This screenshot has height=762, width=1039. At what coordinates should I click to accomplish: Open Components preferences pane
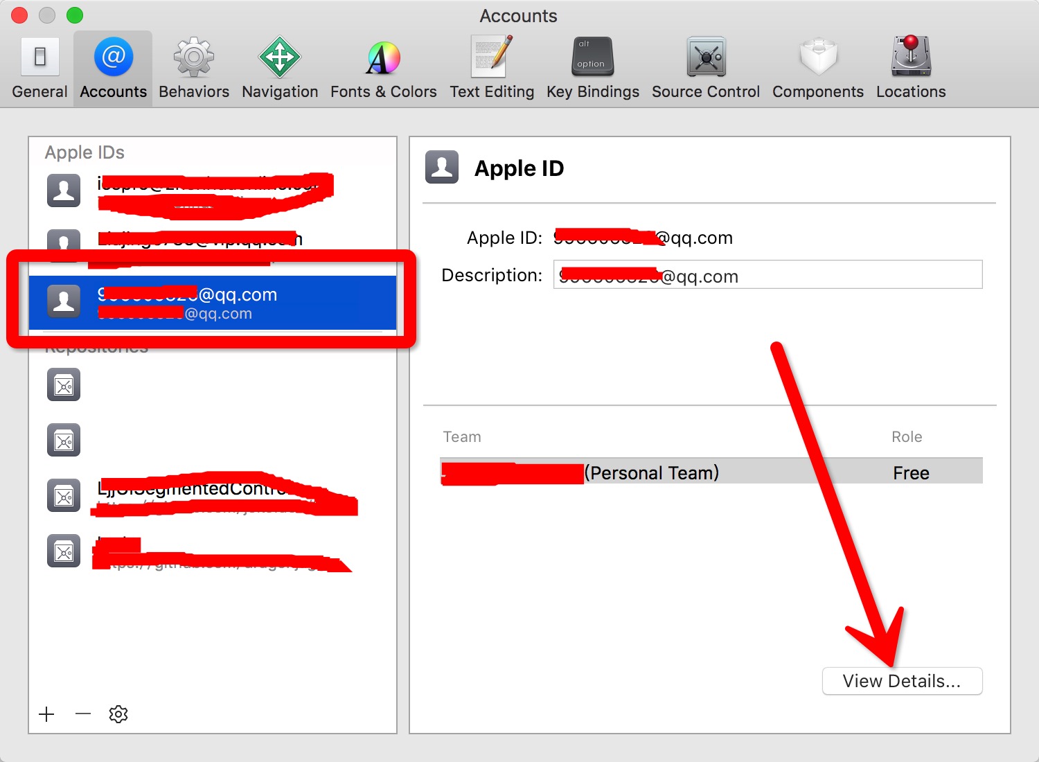pos(818,68)
